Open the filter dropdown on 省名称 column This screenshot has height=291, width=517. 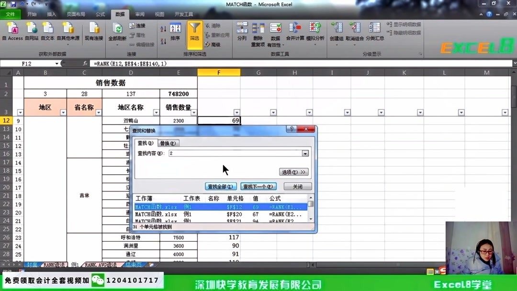pos(98,113)
